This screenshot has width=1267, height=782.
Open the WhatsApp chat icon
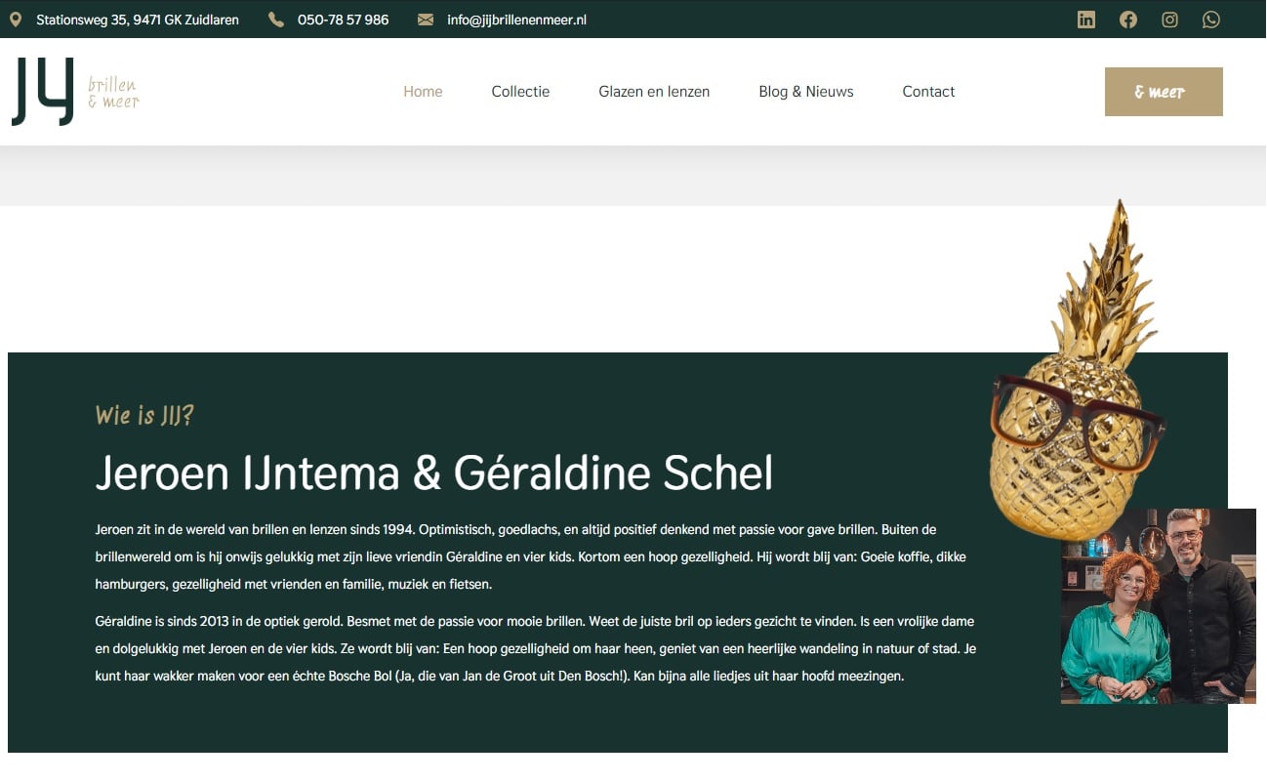point(1211,20)
